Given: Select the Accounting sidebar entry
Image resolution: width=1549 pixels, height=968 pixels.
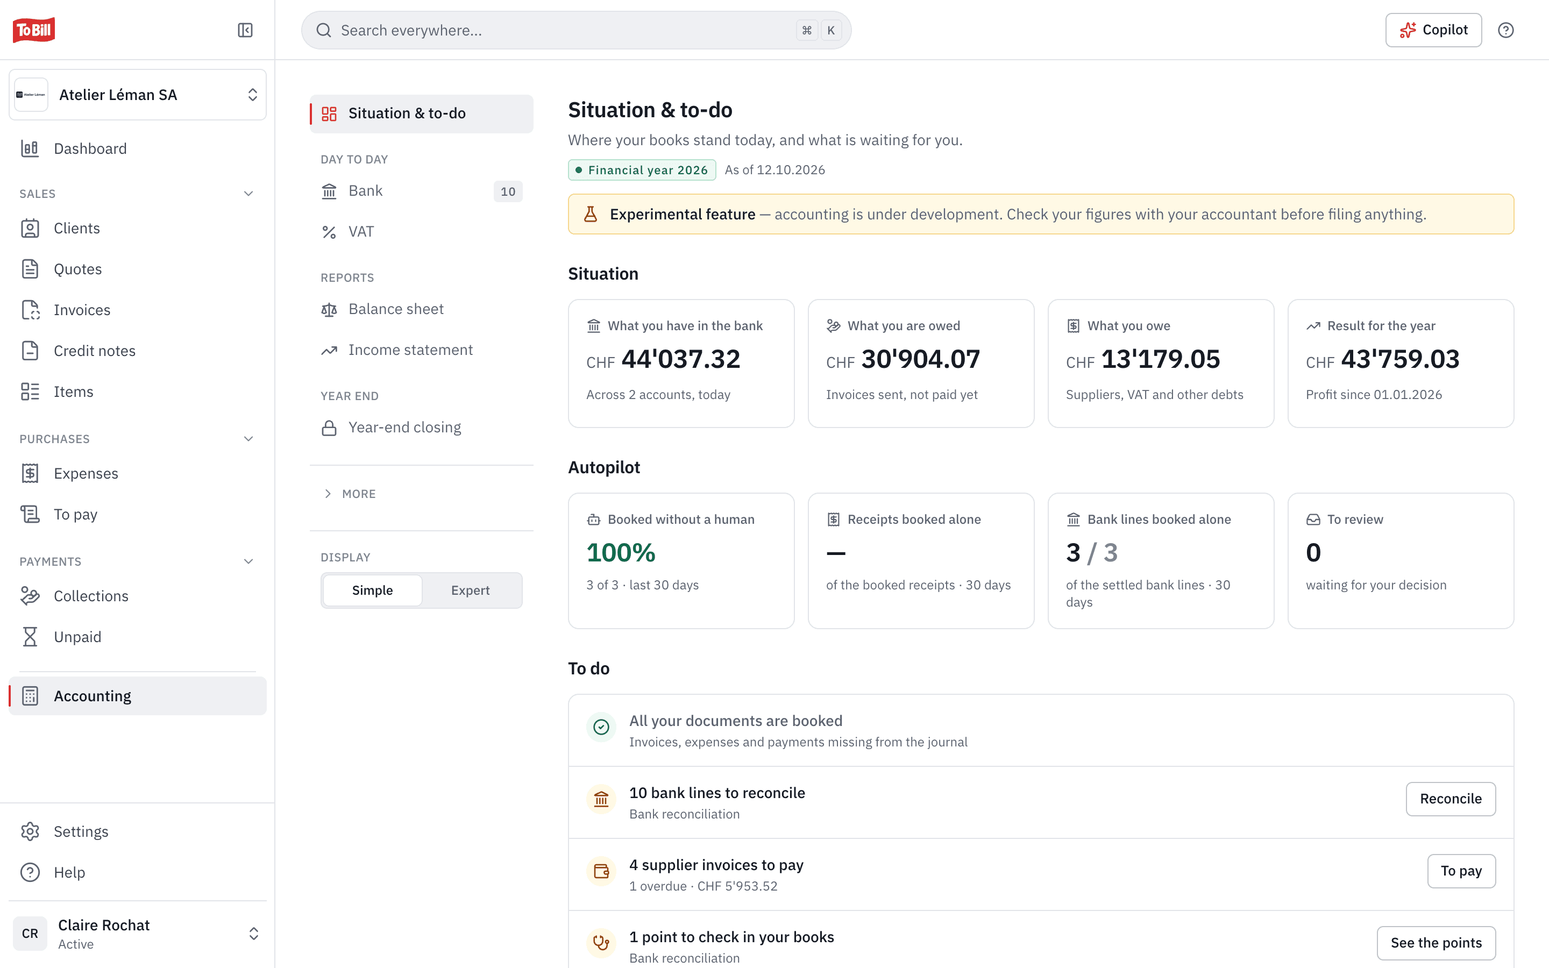Looking at the screenshot, I should (x=138, y=696).
